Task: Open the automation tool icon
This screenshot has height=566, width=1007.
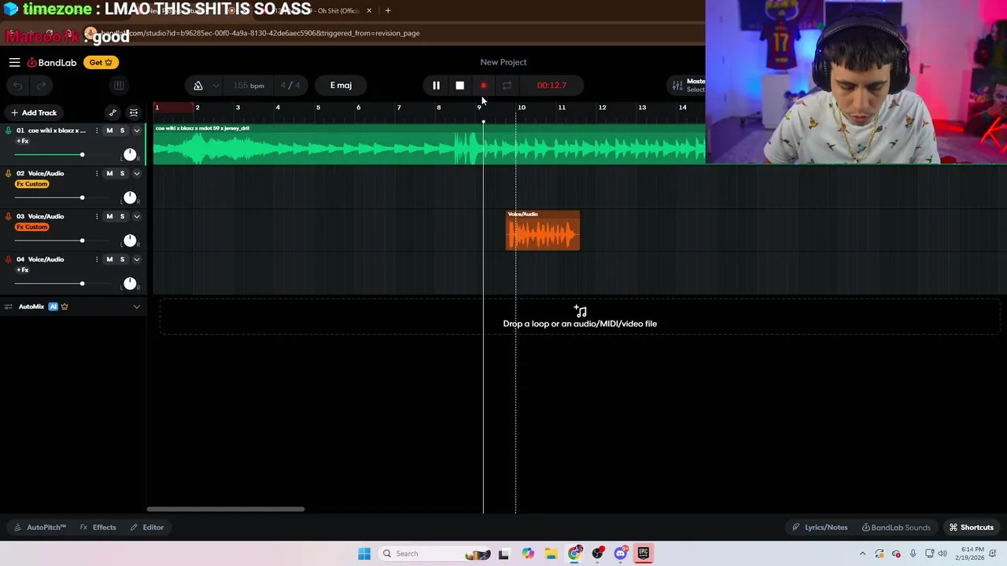Action: 113,112
